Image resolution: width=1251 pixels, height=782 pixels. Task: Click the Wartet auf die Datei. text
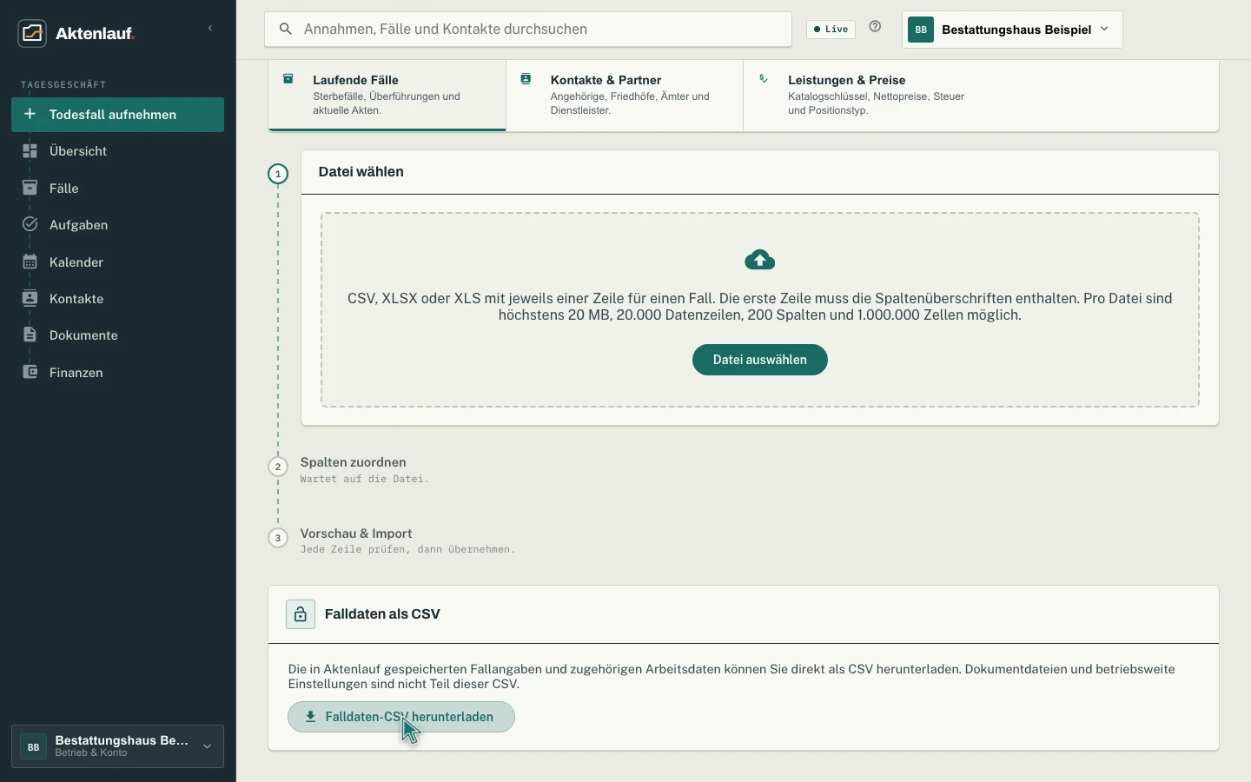365,479
